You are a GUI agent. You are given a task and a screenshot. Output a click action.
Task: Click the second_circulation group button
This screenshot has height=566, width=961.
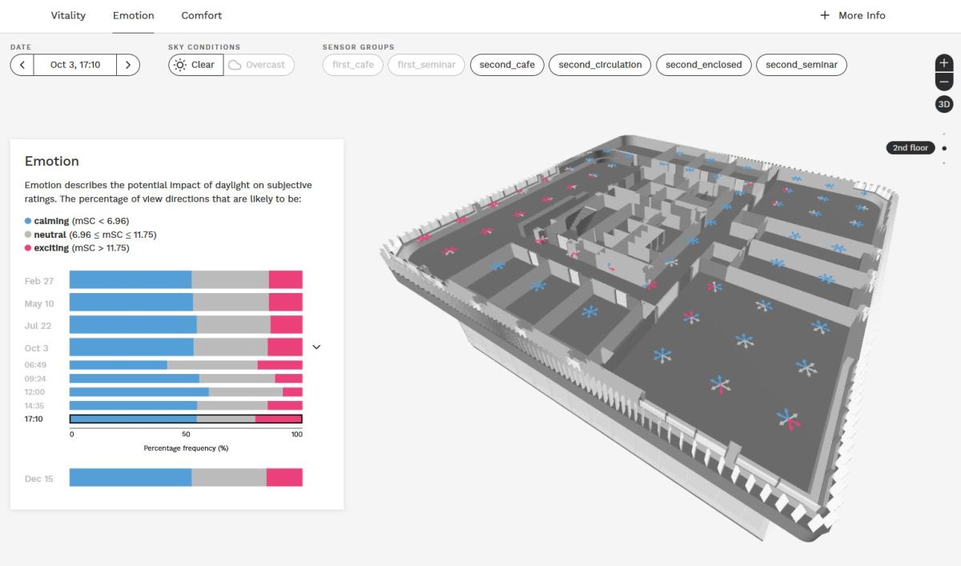pyautogui.click(x=599, y=65)
